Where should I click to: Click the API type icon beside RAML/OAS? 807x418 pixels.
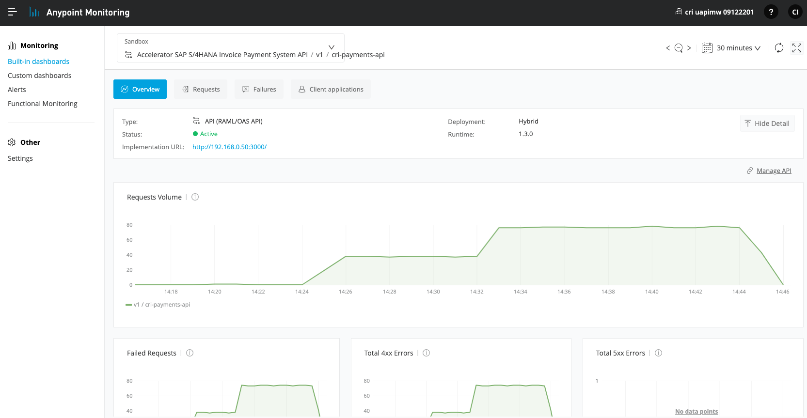click(196, 121)
